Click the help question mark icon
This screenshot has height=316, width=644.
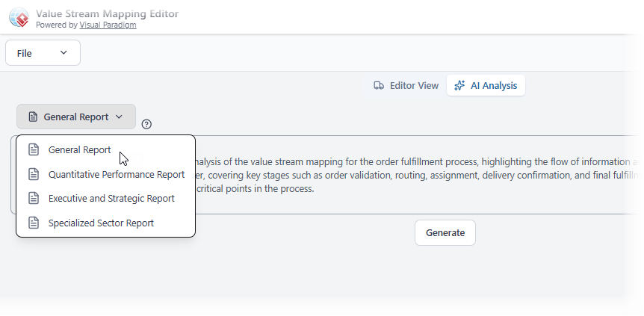pyautogui.click(x=146, y=124)
